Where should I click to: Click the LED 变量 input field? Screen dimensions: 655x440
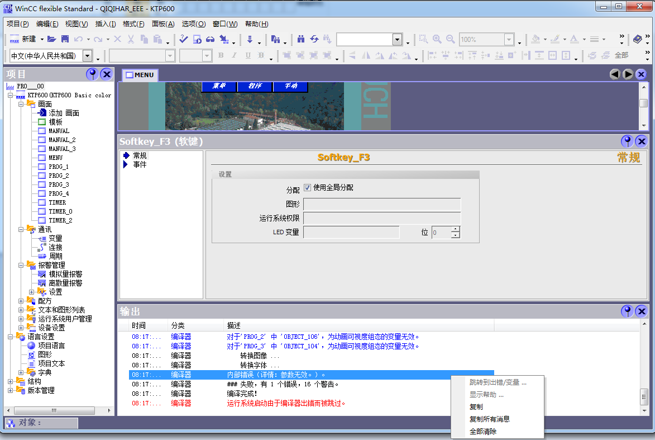[351, 232]
